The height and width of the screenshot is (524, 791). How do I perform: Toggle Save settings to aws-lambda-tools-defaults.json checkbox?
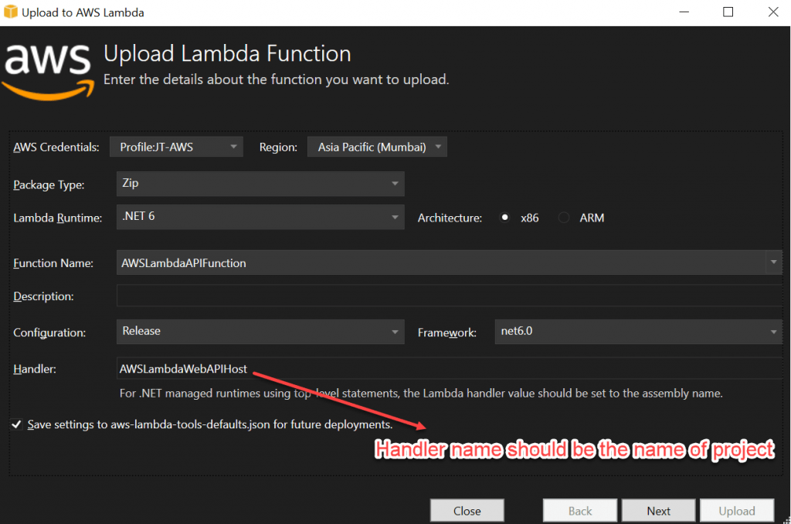(17, 424)
